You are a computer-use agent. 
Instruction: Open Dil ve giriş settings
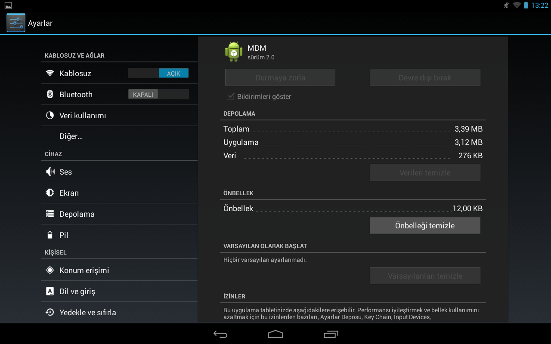click(x=119, y=291)
